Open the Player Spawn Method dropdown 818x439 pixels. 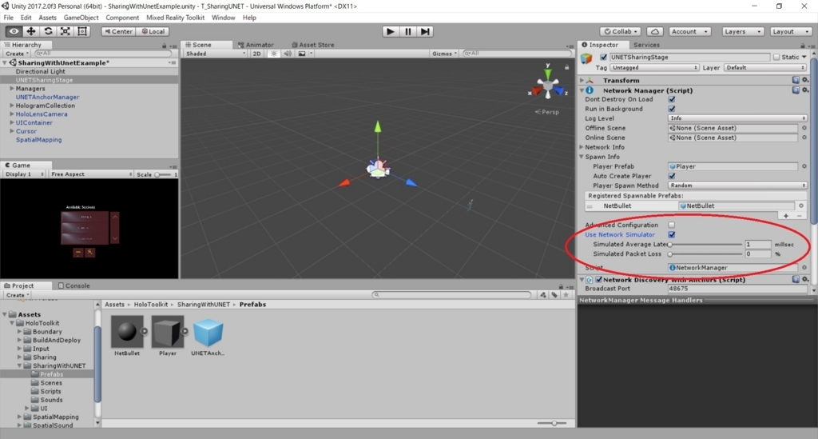coord(737,186)
